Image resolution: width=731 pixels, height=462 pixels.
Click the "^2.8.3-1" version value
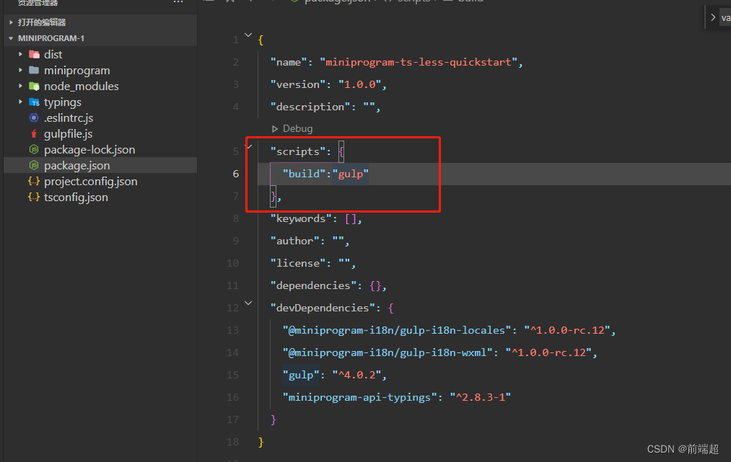pyautogui.click(x=480, y=397)
